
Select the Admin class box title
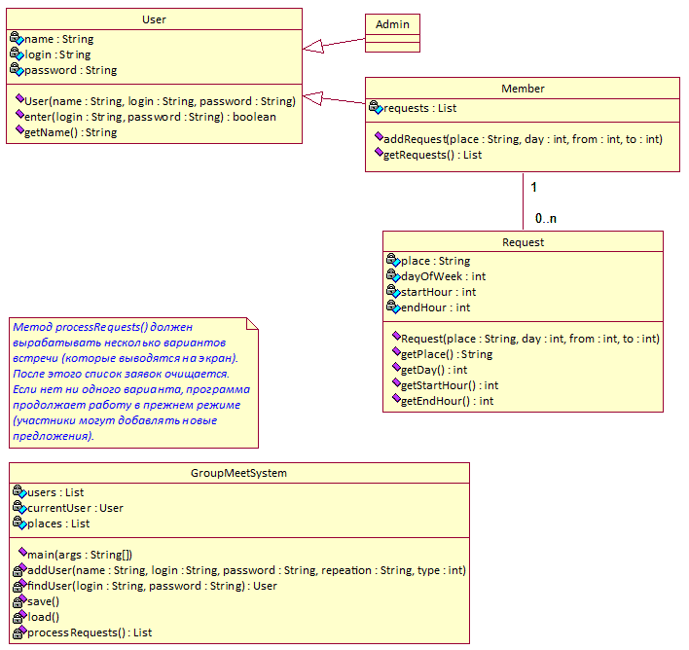[x=392, y=24]
